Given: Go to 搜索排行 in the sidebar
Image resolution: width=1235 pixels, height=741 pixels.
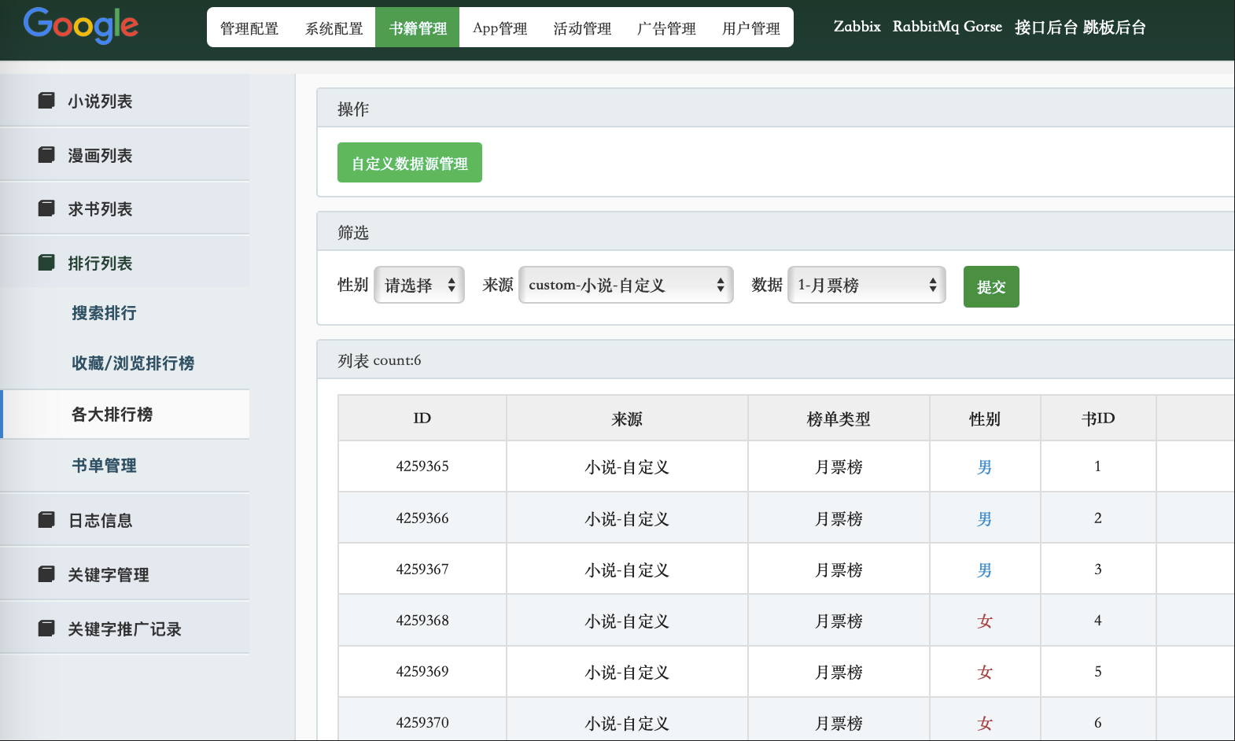Looking at the screenshot, I should 104,313.
